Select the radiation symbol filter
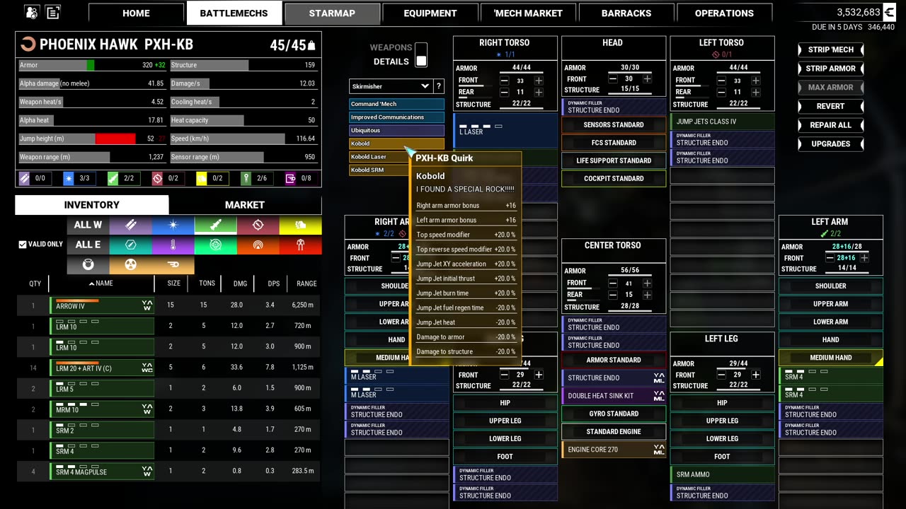This screenshot has width=906, height=509. pyautogui.click(x=130, y=264)
